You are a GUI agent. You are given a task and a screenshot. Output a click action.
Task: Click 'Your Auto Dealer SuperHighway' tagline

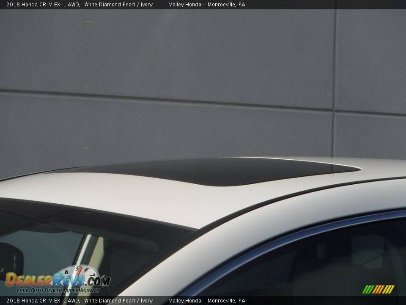(58, 291)
